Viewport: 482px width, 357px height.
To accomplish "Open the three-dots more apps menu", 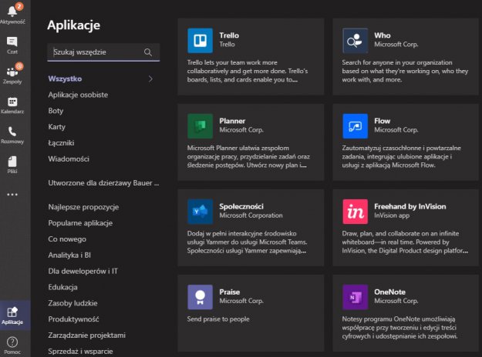I will coord(12,195).
